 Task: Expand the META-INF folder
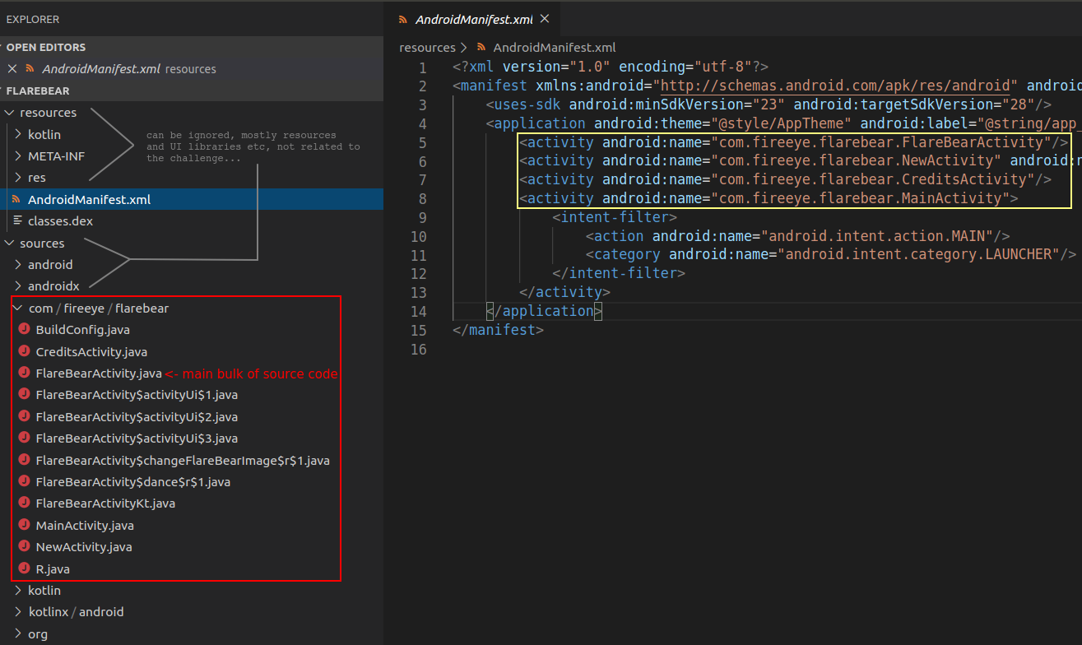(x=19, y=155)
